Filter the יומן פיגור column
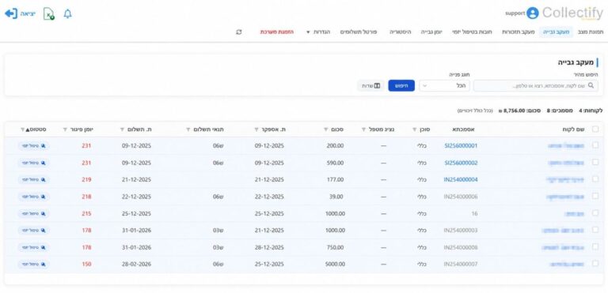 pyautogui.click(x=65, y=130)
